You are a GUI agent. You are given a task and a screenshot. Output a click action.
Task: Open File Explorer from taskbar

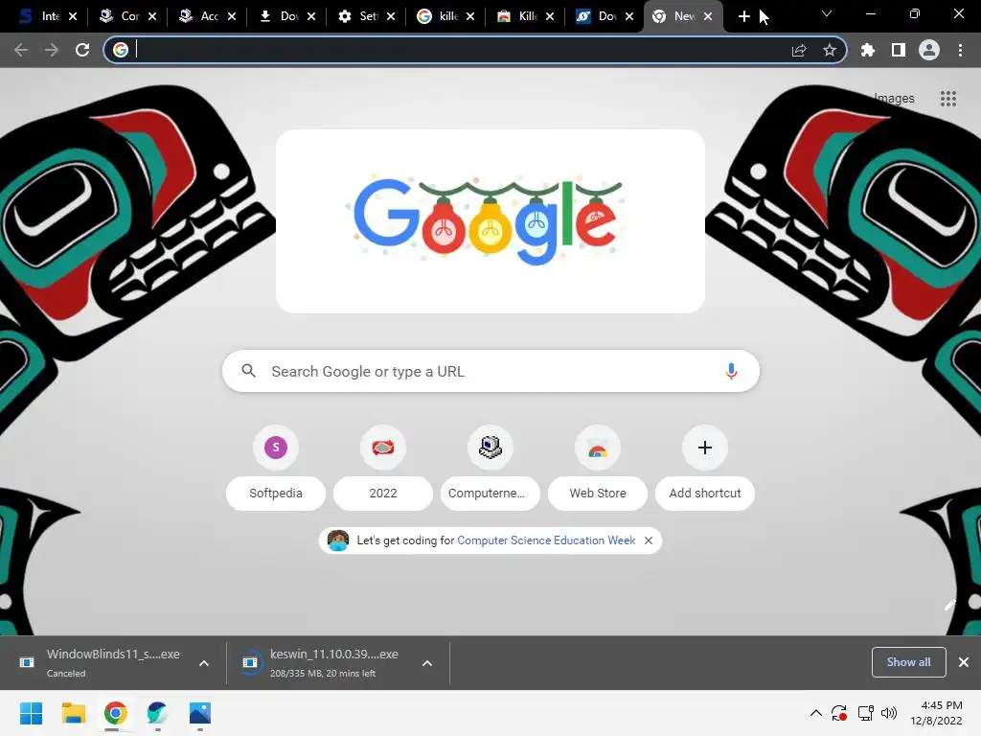[x=73, y=713]
